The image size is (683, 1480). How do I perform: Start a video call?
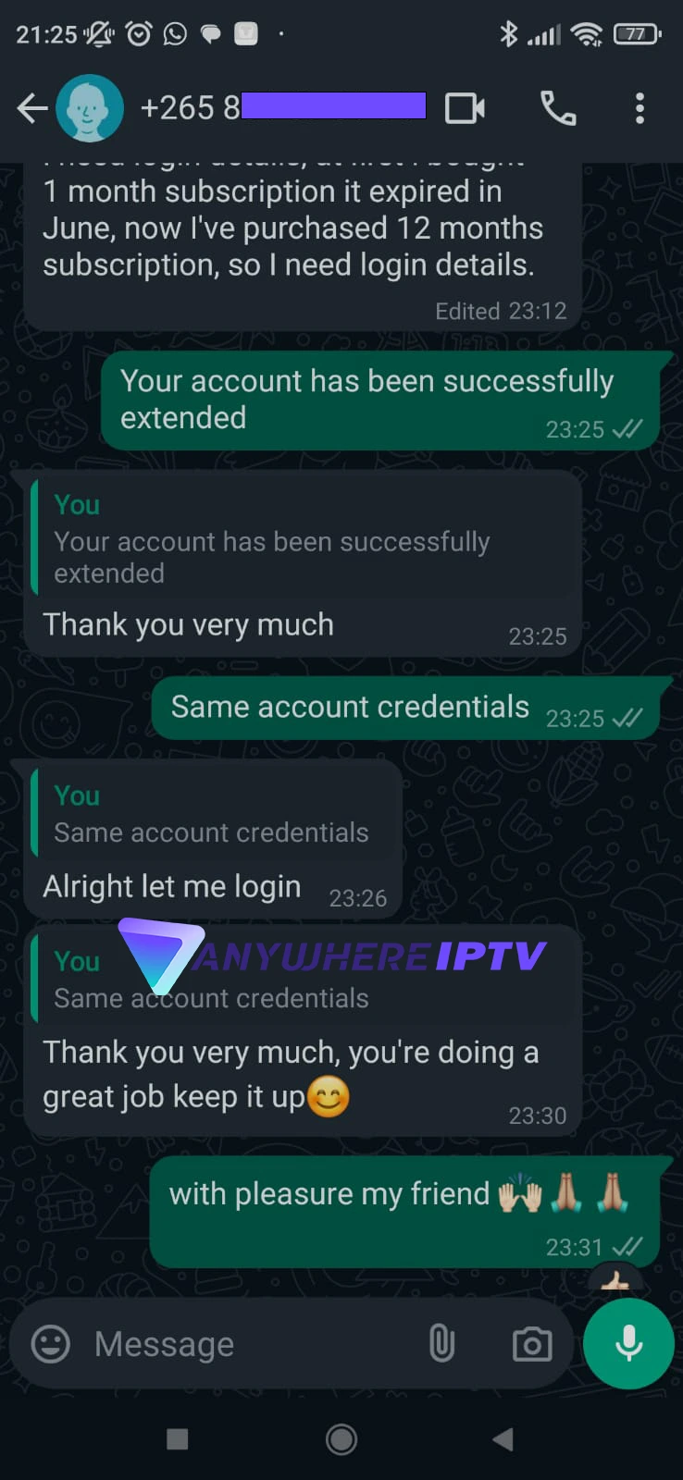point(465,108)
